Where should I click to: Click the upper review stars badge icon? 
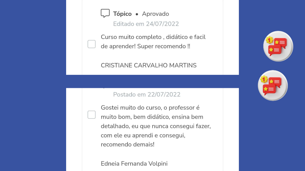click(278, 46)
